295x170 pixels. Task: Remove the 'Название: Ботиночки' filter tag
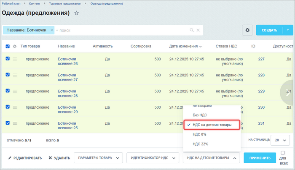[52, 30]
